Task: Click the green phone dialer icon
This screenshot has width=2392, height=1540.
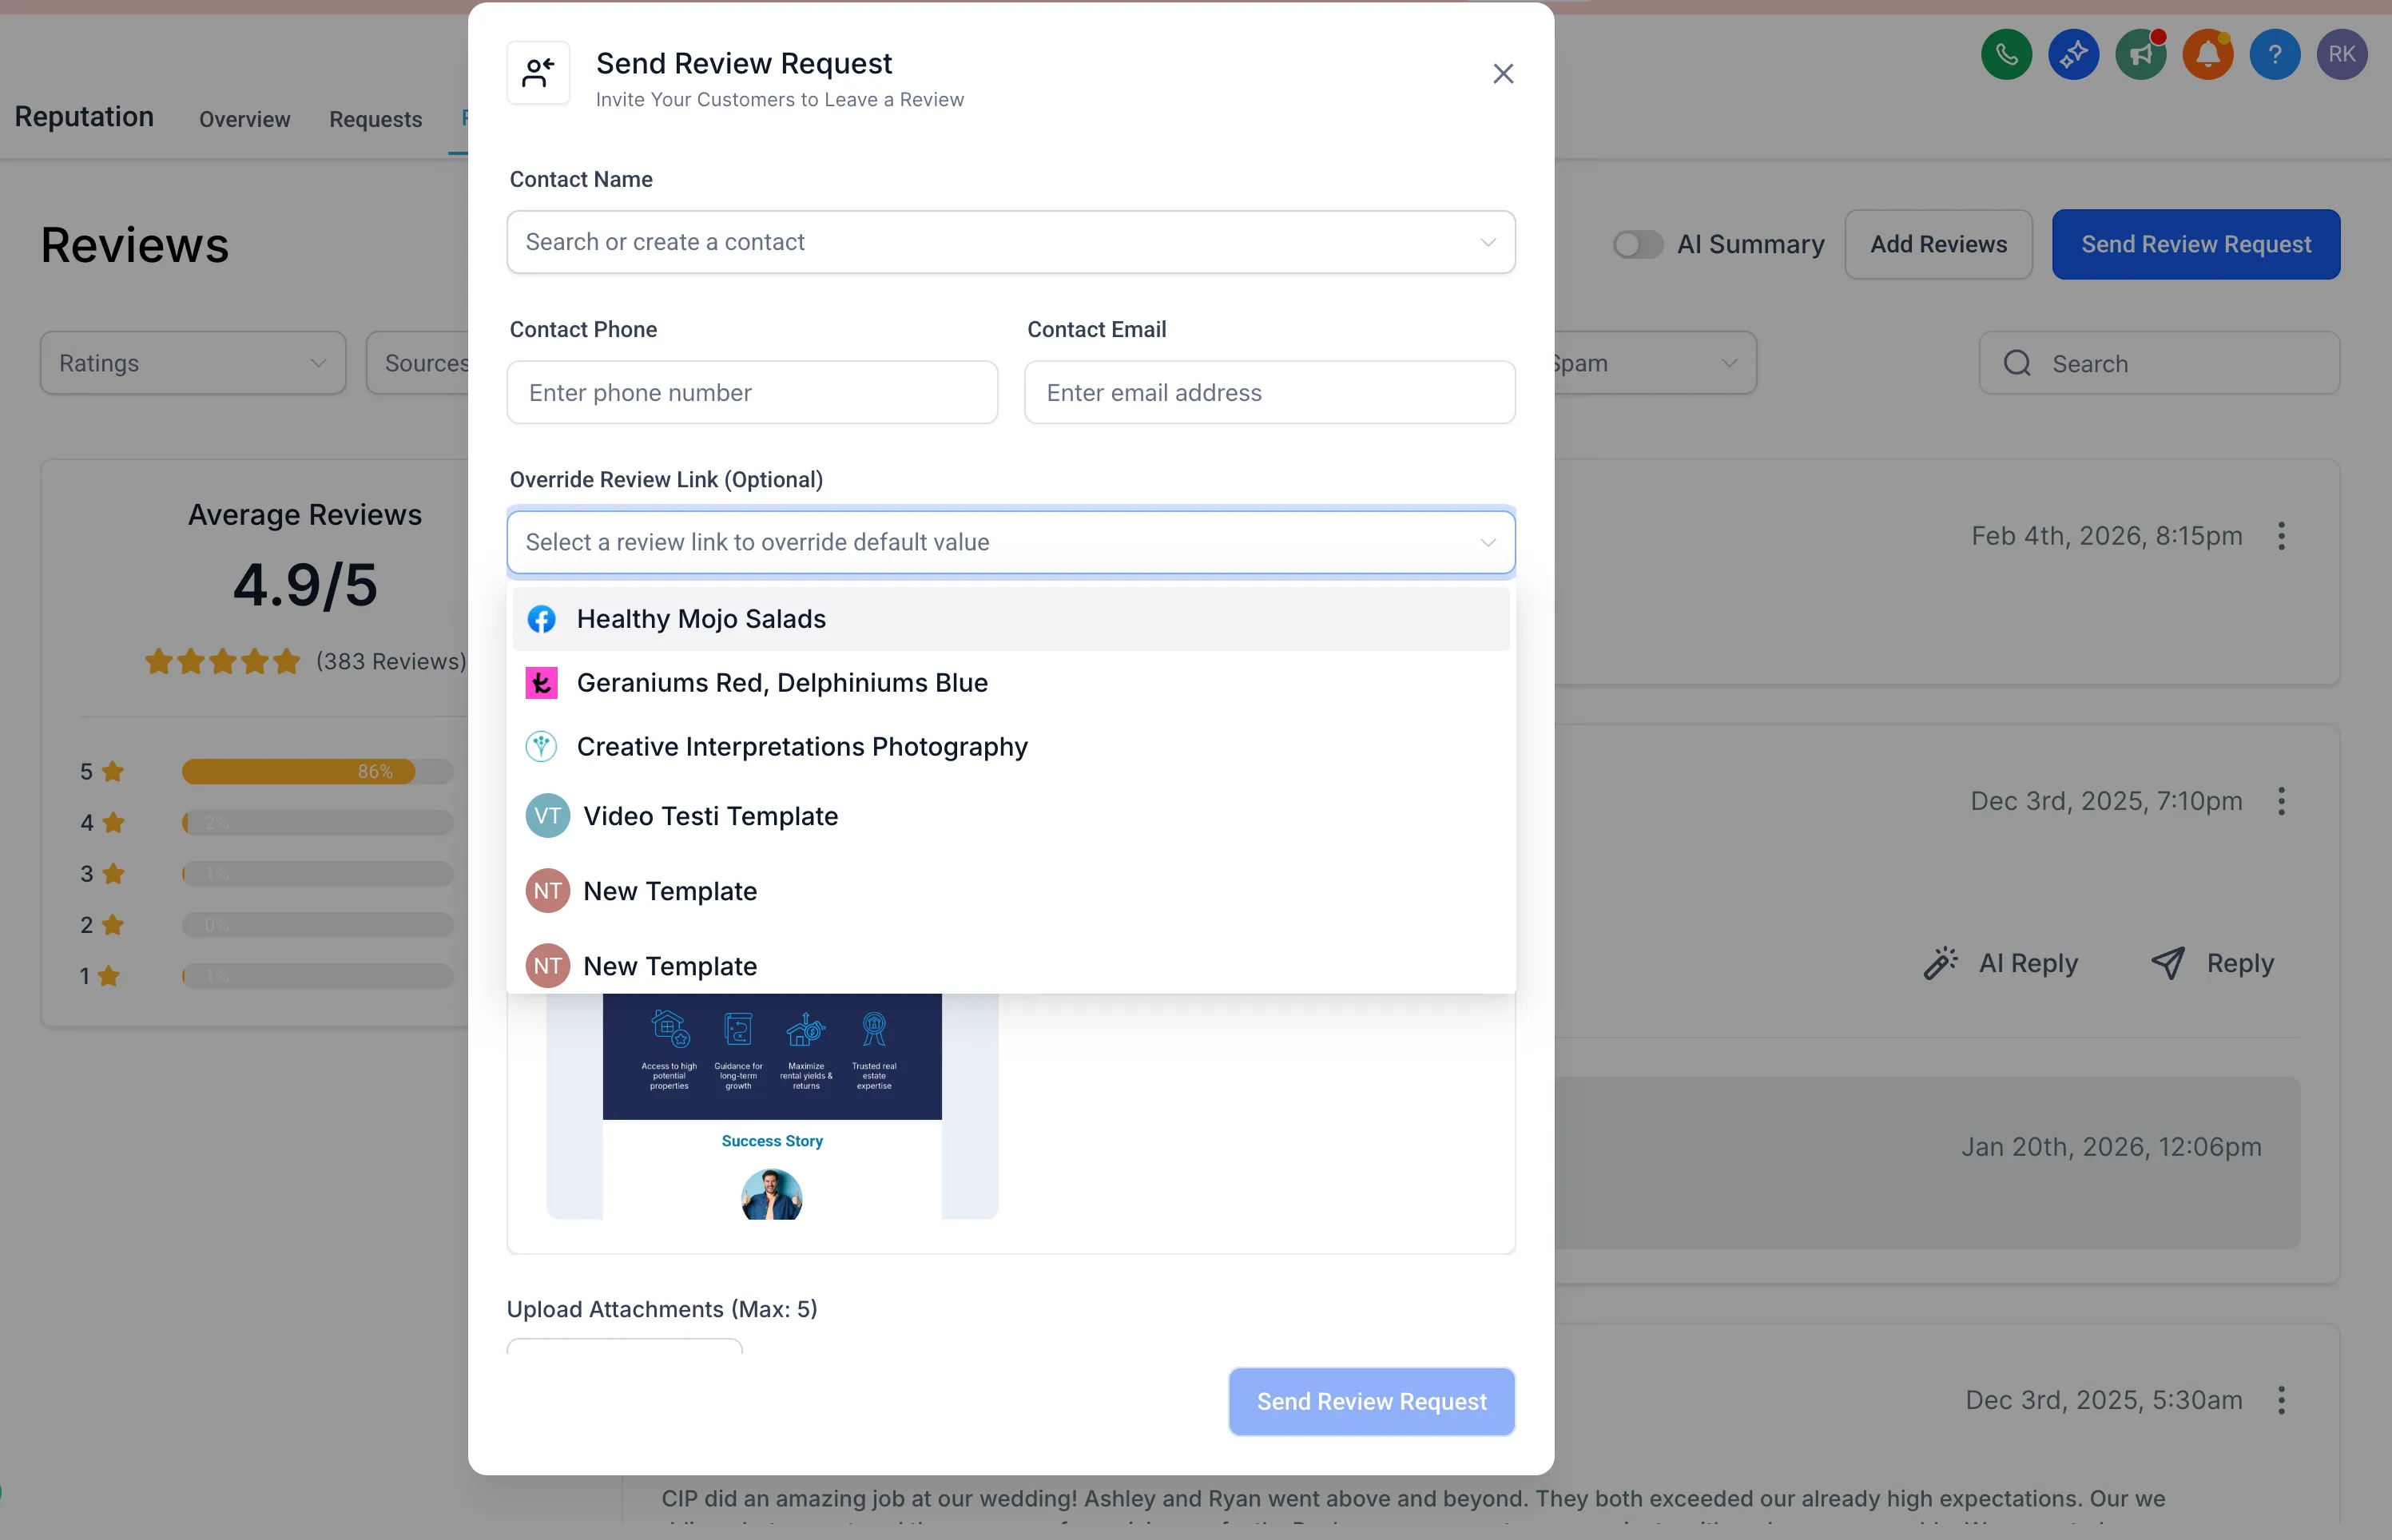Action: (x=2006, y=54)
